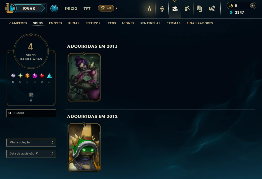Click the blue alert exclamation icon
The height and width of the screenshot is (179, 262).
pos(54,9)
